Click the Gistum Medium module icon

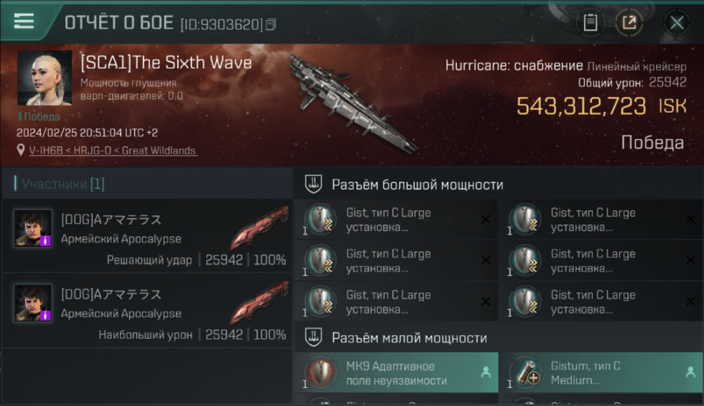525,373
